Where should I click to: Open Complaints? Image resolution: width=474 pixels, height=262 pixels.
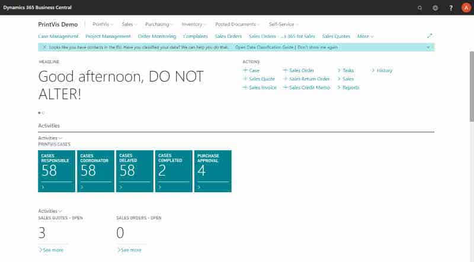tap(196, 36)
